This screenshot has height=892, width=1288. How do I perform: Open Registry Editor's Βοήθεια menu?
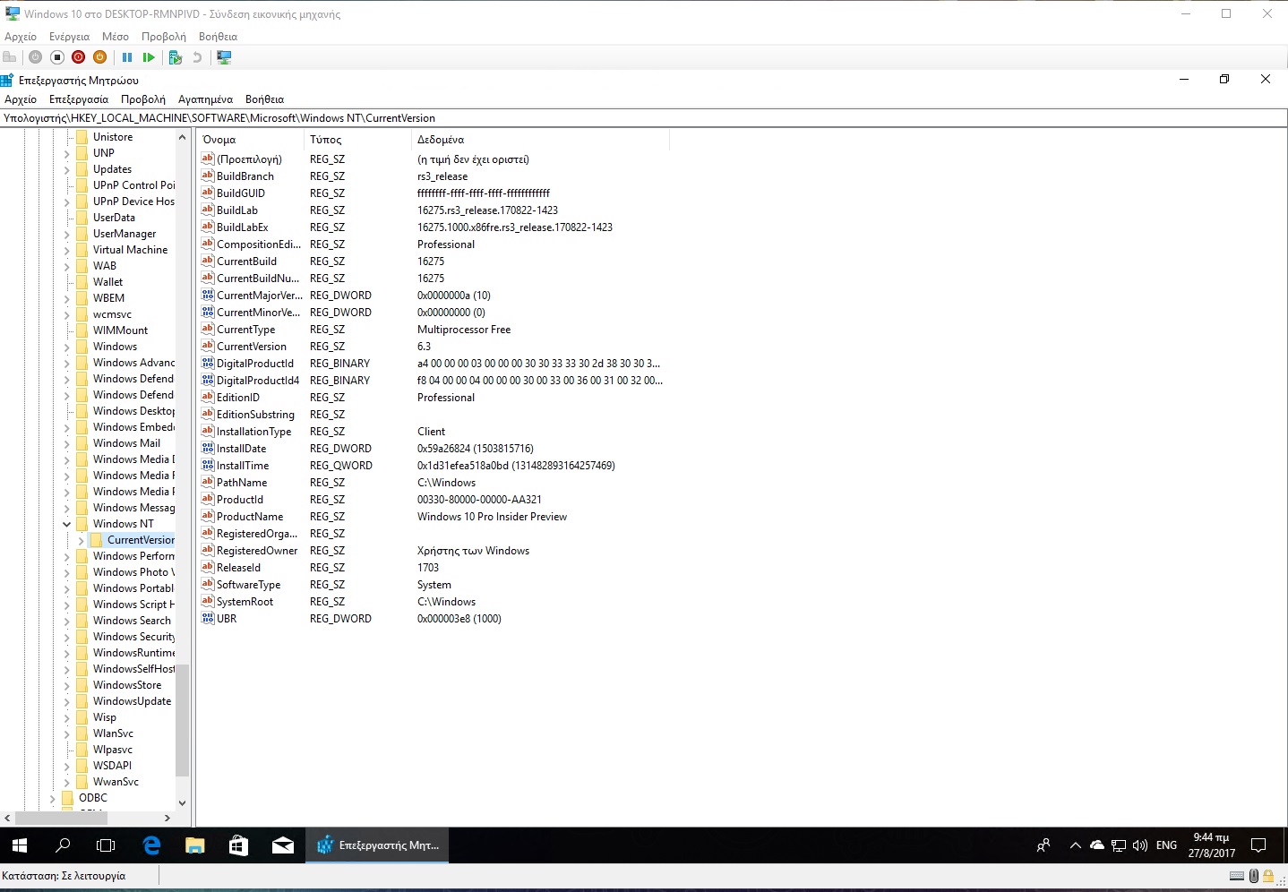[264, 99]
